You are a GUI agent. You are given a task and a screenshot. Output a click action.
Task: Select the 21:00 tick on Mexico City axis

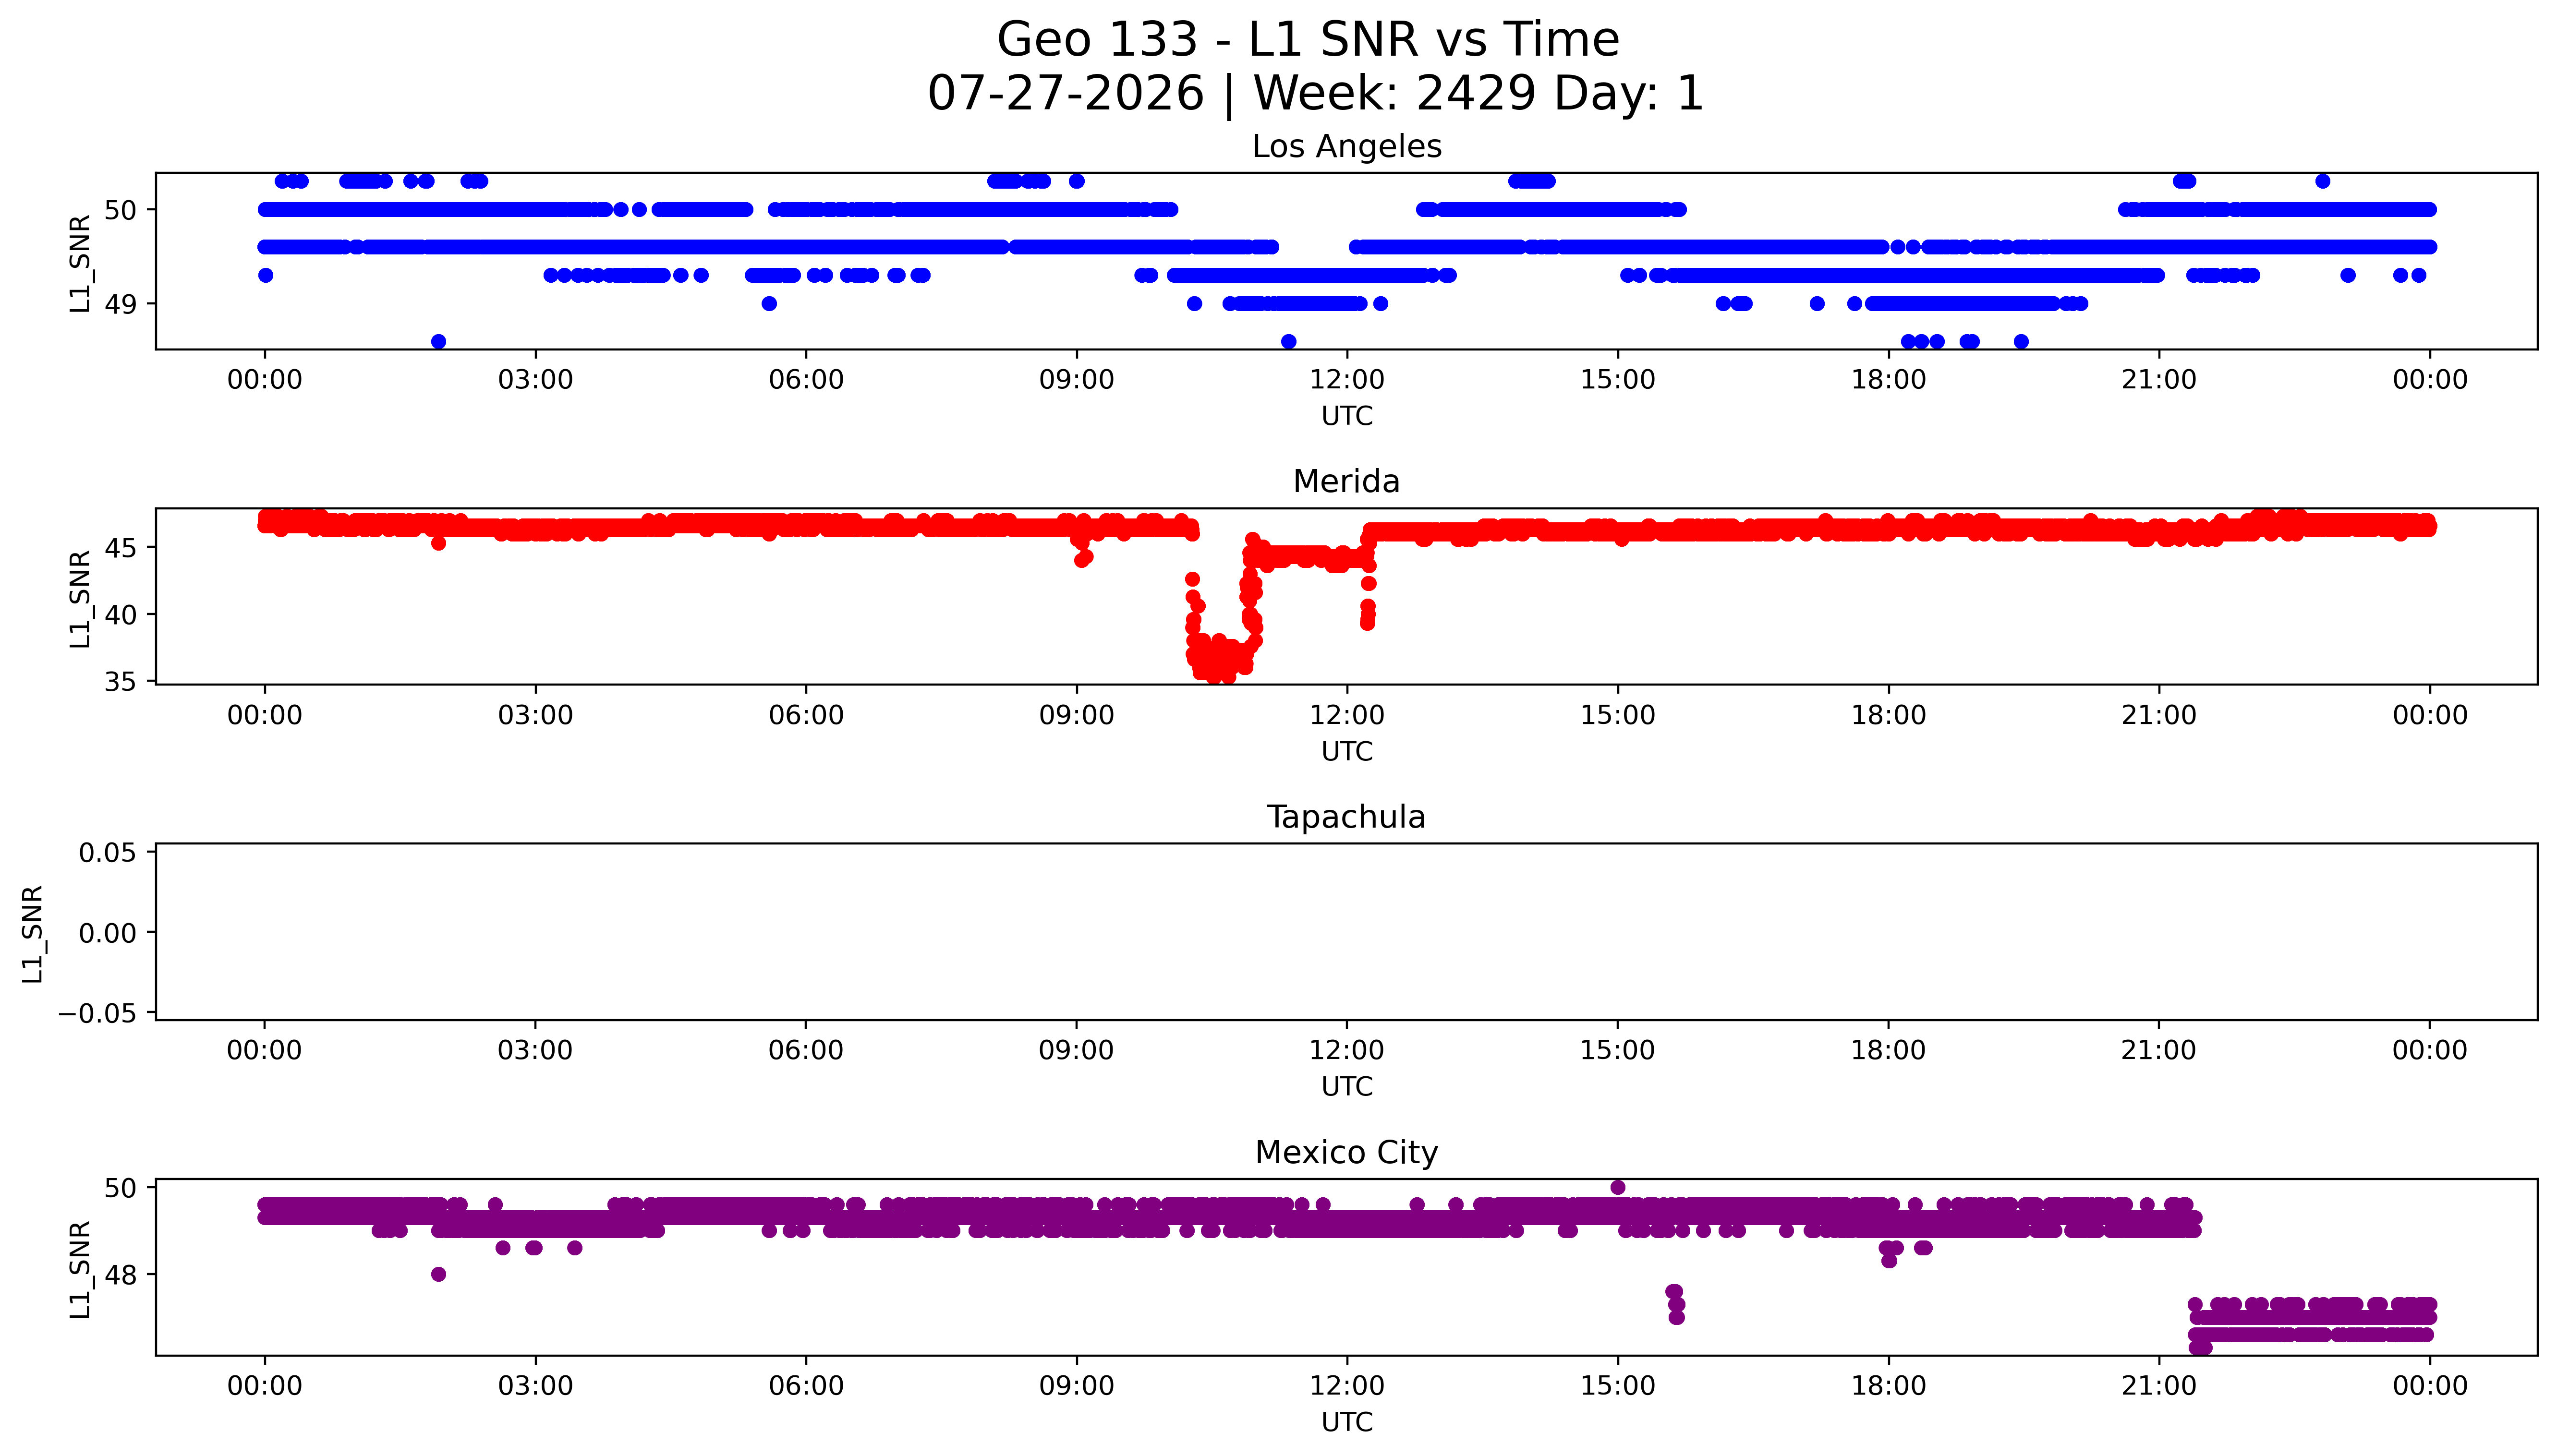[2159, 1386]
